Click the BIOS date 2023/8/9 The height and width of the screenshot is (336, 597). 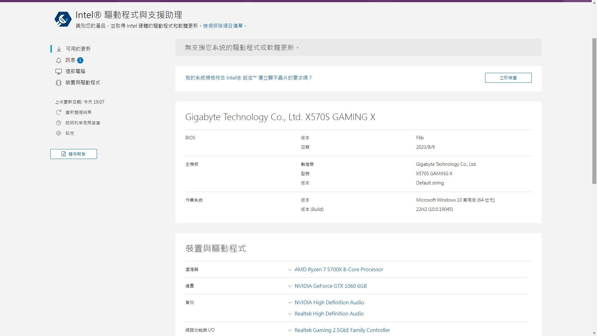(425, 147)
